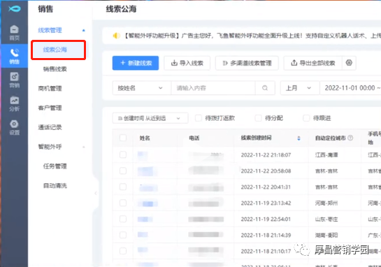Open 自动清洗 menu item
Viewport: 381px width, 267px height.
point(55,186)
